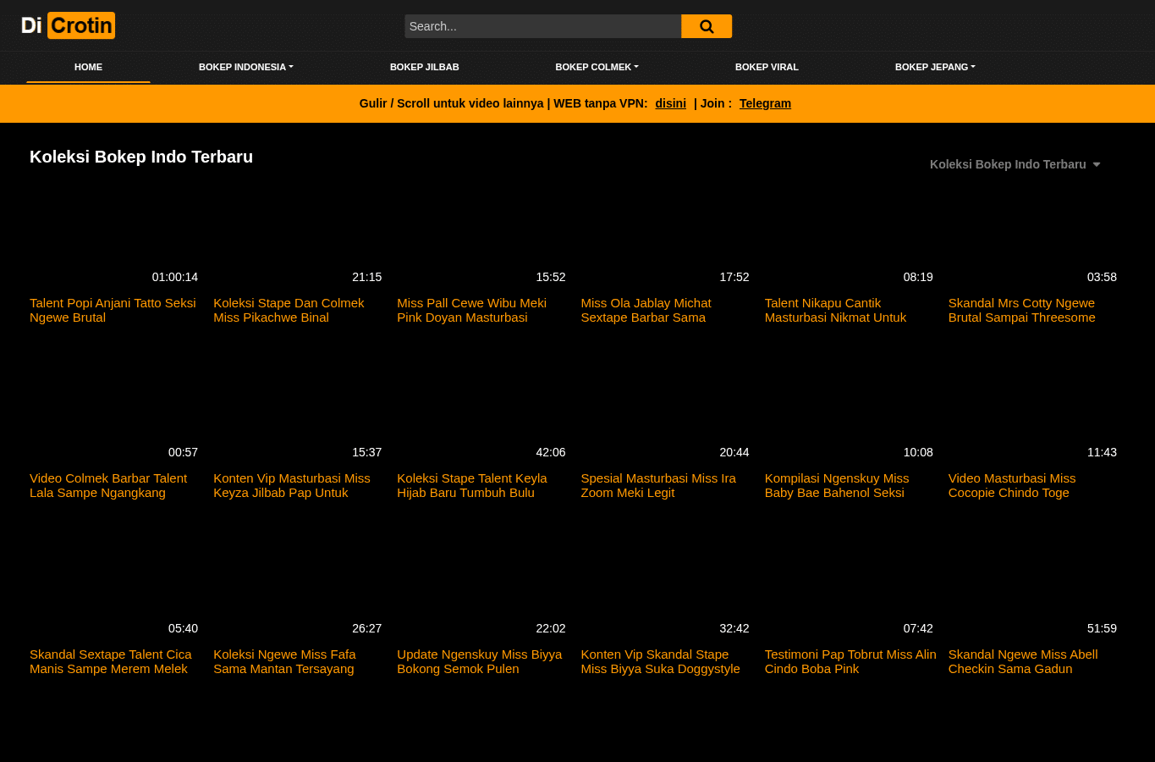Open the thumbnail with 03:58 duration
The height and width of the screenshot is (762, 1155).
point(1033,239)
